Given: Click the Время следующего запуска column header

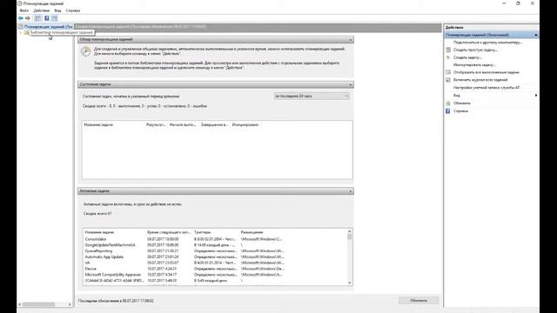Looking at the screenshot, I should 169,232.
